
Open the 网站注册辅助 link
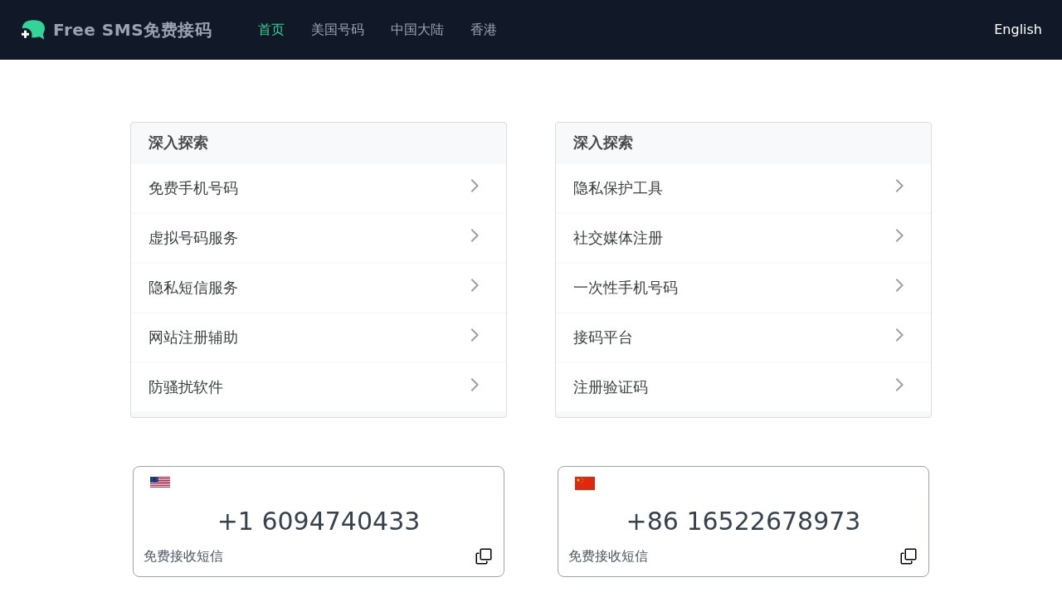click(193, 337)
